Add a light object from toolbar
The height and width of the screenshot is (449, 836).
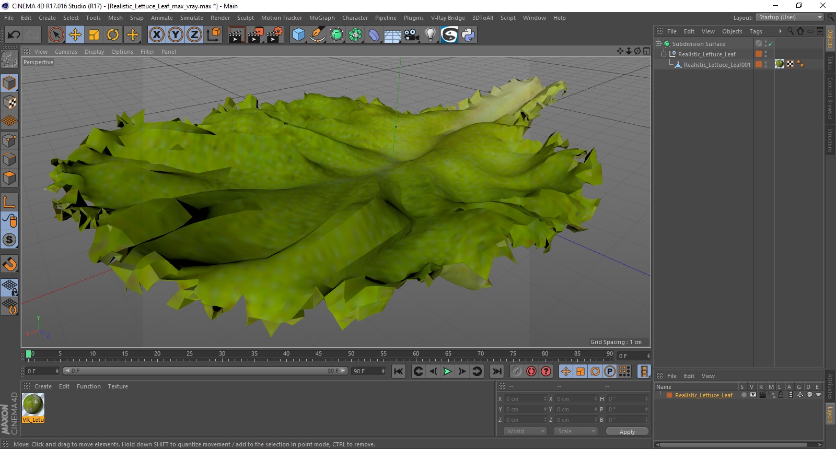(x=430, y=35)
